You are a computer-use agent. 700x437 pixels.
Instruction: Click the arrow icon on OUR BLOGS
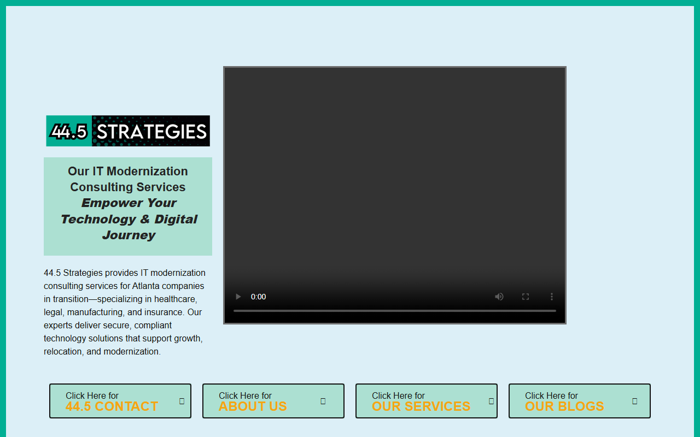tap(635, 401)
